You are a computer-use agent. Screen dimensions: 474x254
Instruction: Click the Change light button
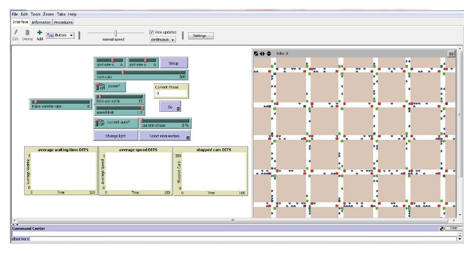pos(115,136)
